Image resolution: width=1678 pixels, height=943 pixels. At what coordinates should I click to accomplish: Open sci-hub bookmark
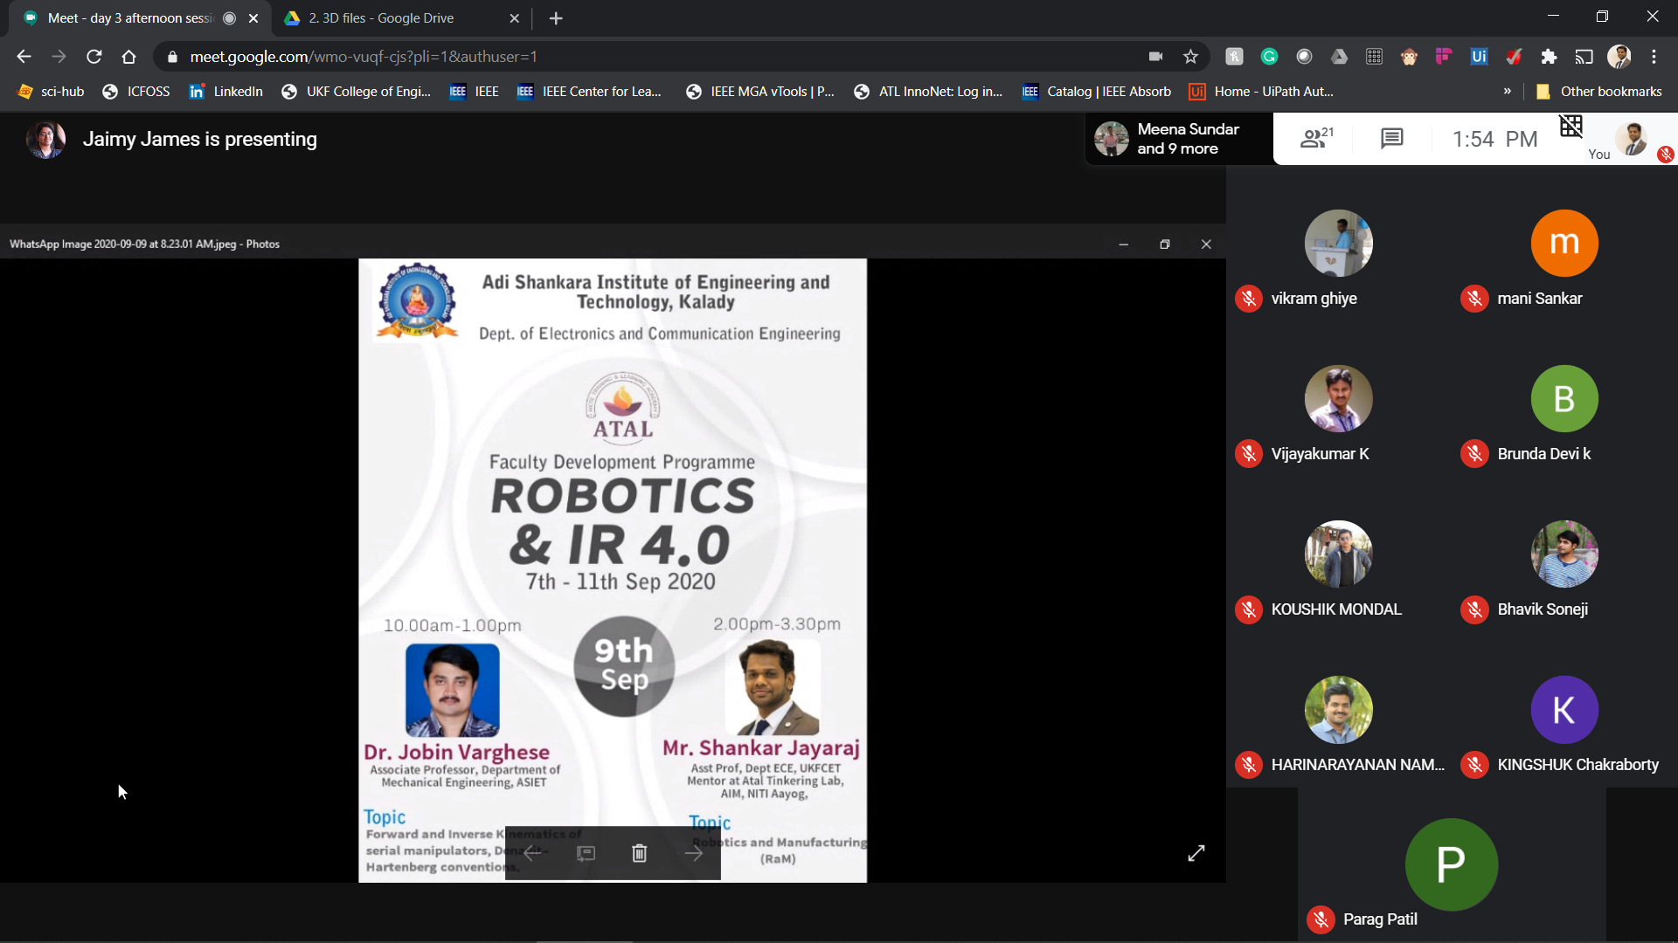click(52, 92)
